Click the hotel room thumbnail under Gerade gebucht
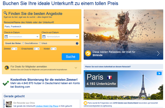 [x=9, y=104]
